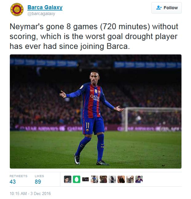
Task: Click the LIKES label
Action: pyautogui.click(x=39, y=176)
